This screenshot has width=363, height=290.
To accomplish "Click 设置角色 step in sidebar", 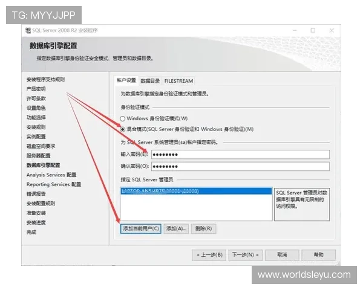I will click(x=36, y=108).
